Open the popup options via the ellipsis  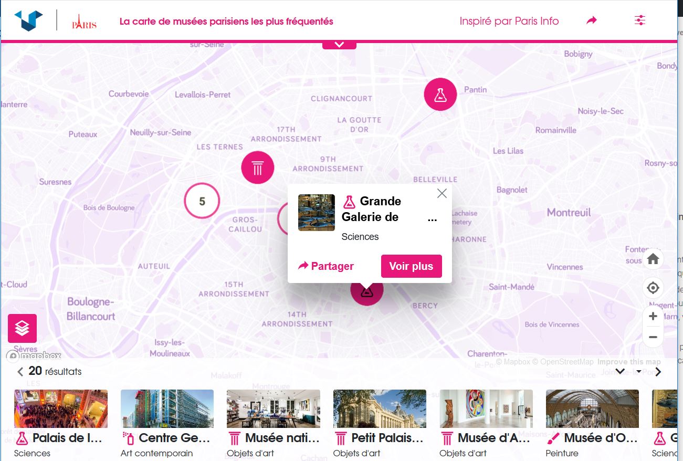coord(432,219)
